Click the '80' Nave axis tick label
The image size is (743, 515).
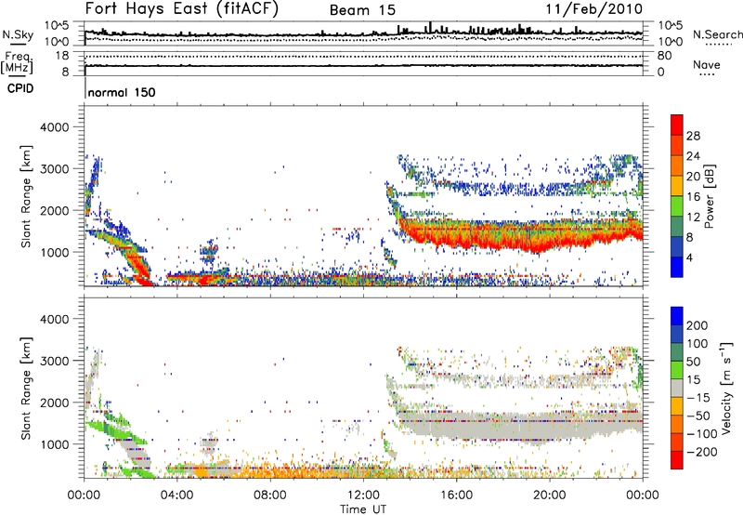tap(664, 56)
